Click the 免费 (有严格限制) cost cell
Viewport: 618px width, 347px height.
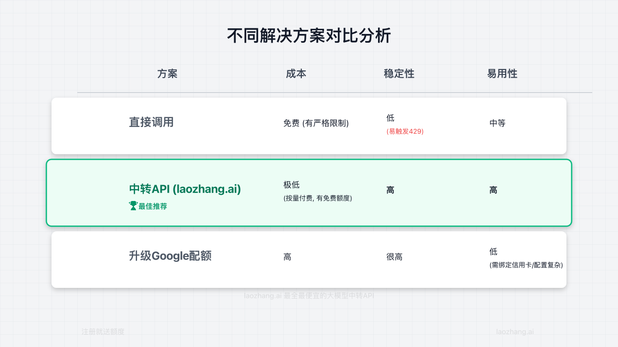(316, 123)
